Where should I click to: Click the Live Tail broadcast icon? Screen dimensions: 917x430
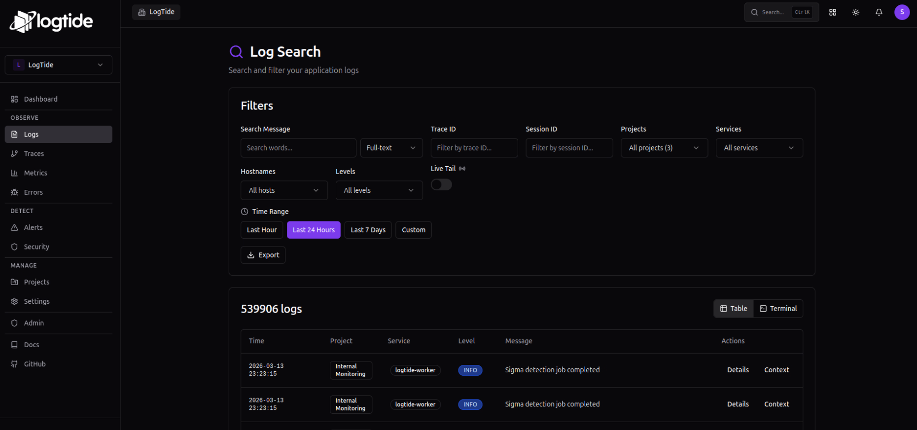point(462,169)
